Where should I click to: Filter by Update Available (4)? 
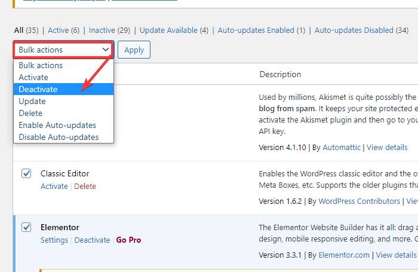pyautogui.click(x=174, y=30)
